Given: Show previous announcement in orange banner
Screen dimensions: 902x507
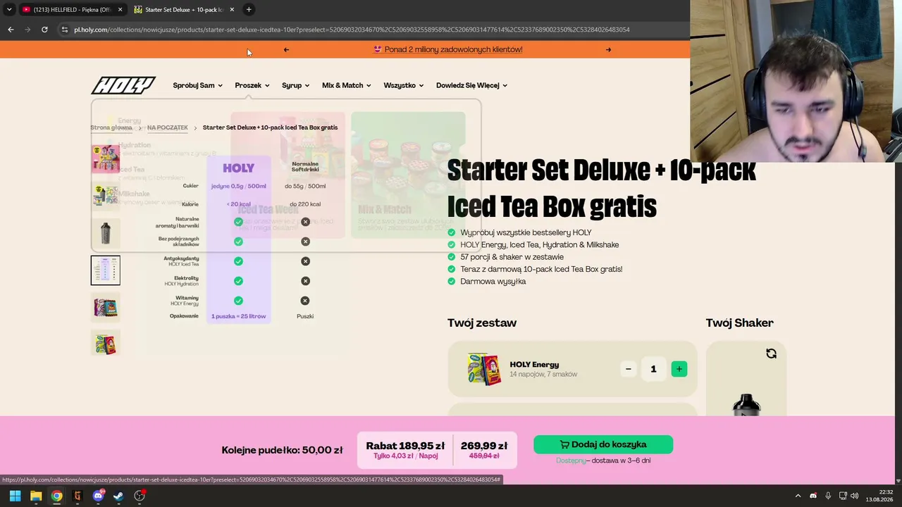Looking at the screenshot, I should (286, 49).
